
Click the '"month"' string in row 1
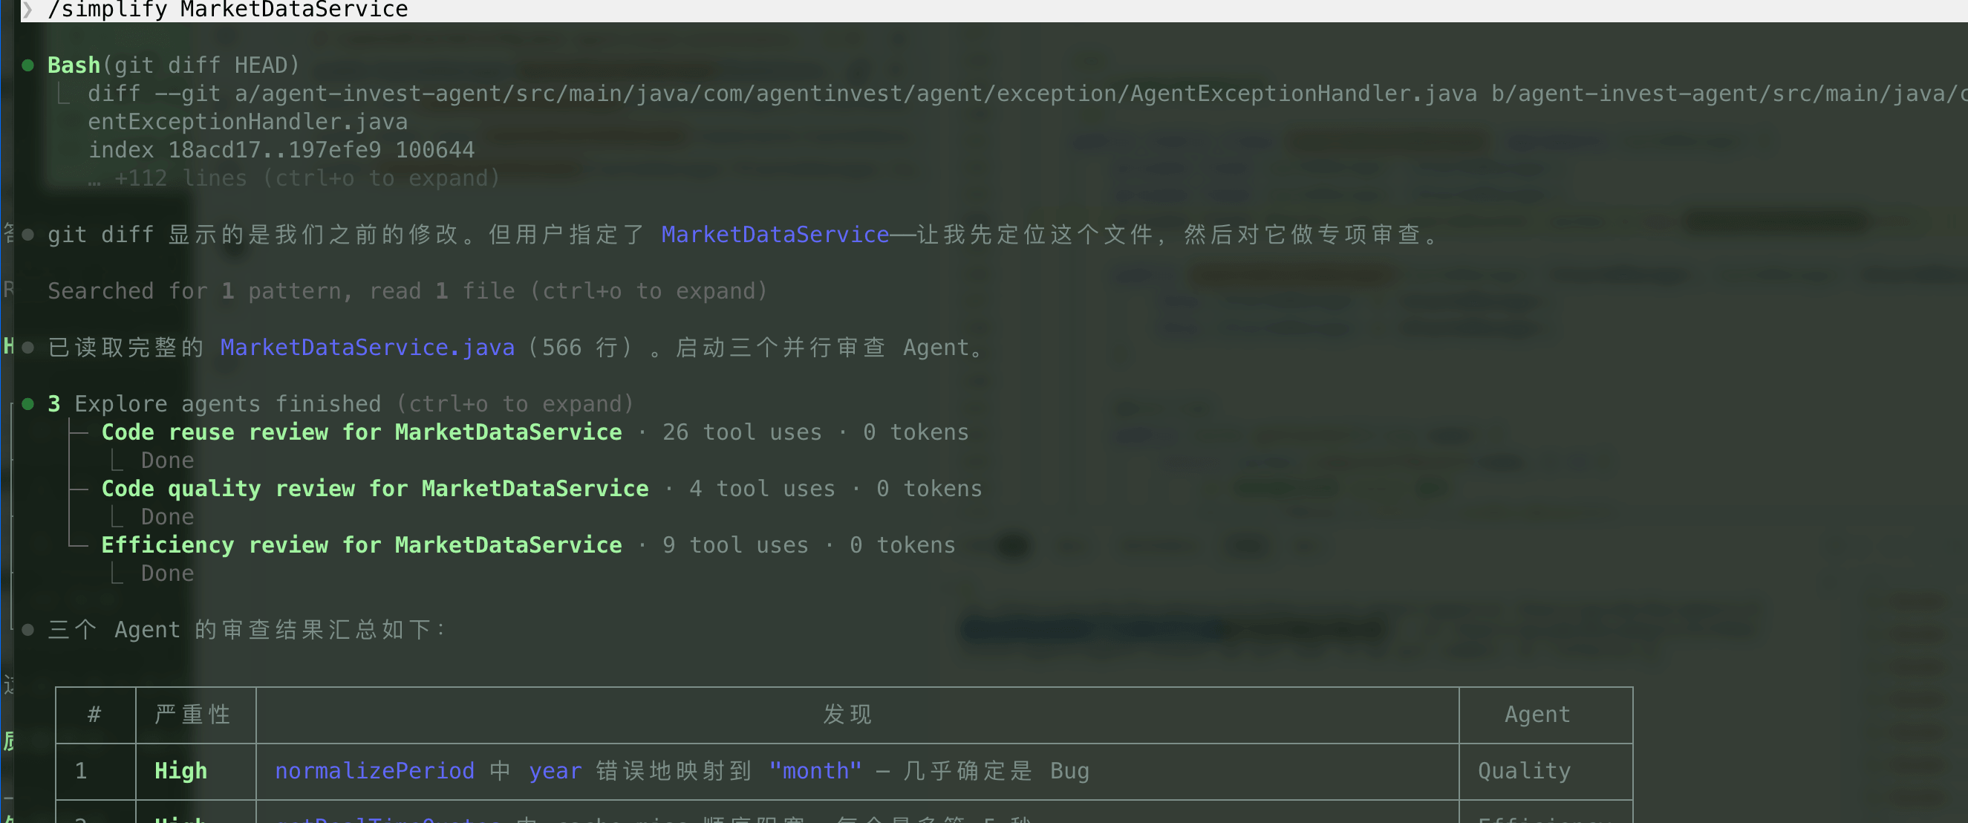point(815,770)
